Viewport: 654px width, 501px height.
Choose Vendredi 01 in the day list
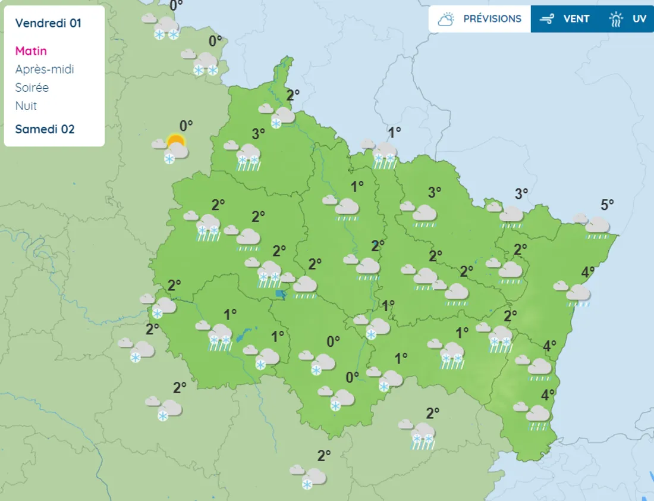[48, 23]
